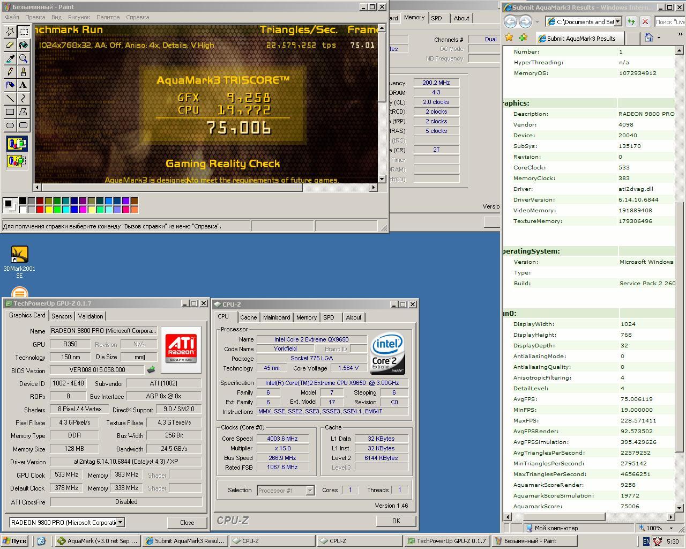Image resolution: width=686 pixels, height=549 pixels.
Task: Open the Пуск start button
Action: 14,541
